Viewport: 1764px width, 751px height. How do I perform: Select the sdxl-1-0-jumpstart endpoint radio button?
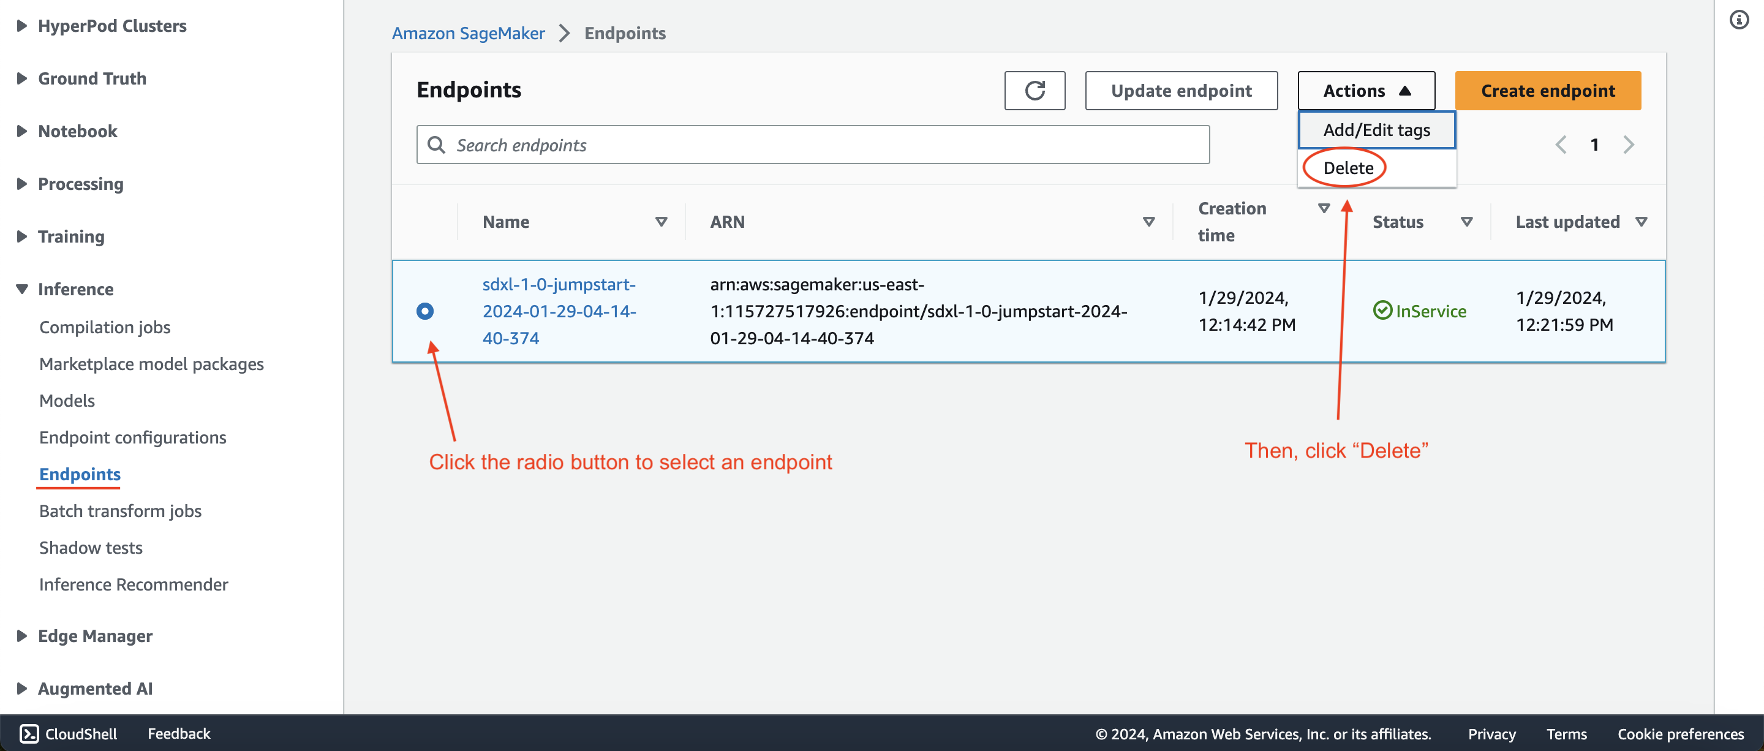[x=424, y=312]
